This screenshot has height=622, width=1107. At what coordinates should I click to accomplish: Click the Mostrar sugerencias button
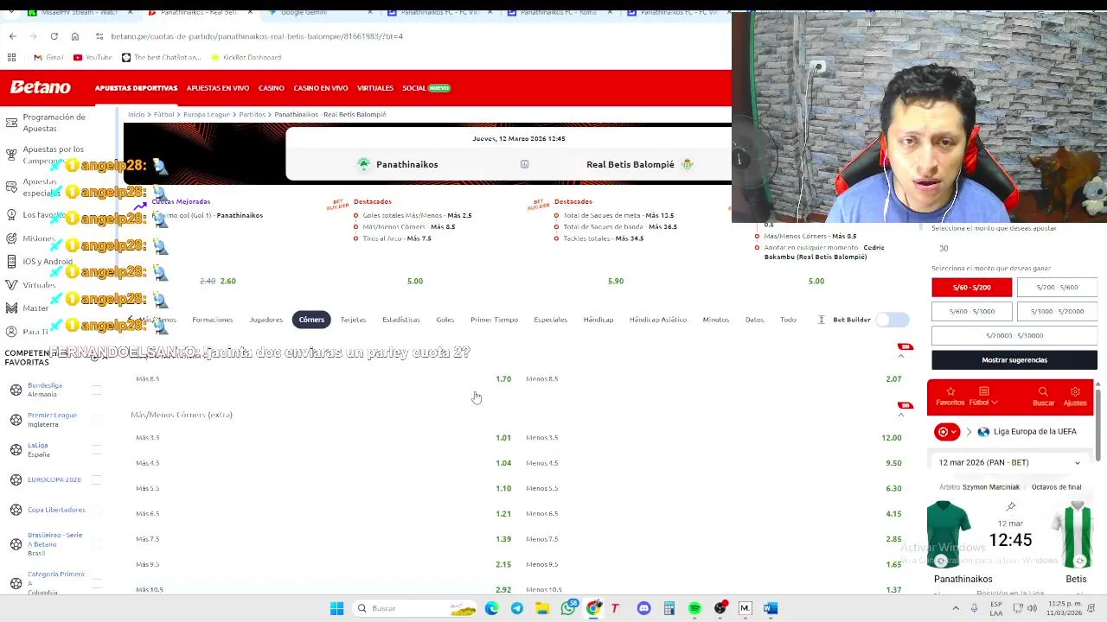pyautogui.click(x=1014, y=359)
